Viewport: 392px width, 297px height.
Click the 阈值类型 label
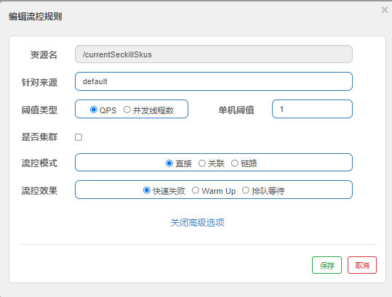pos(39,110)
